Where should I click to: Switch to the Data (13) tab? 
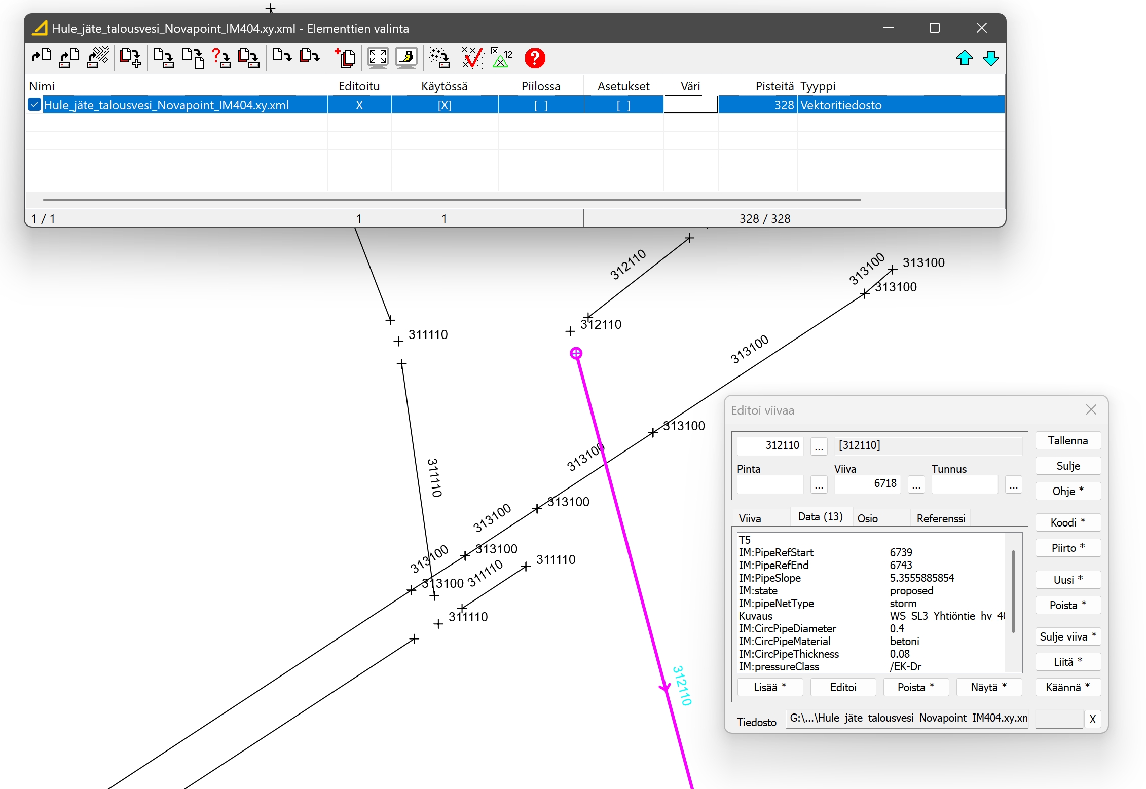820,516
